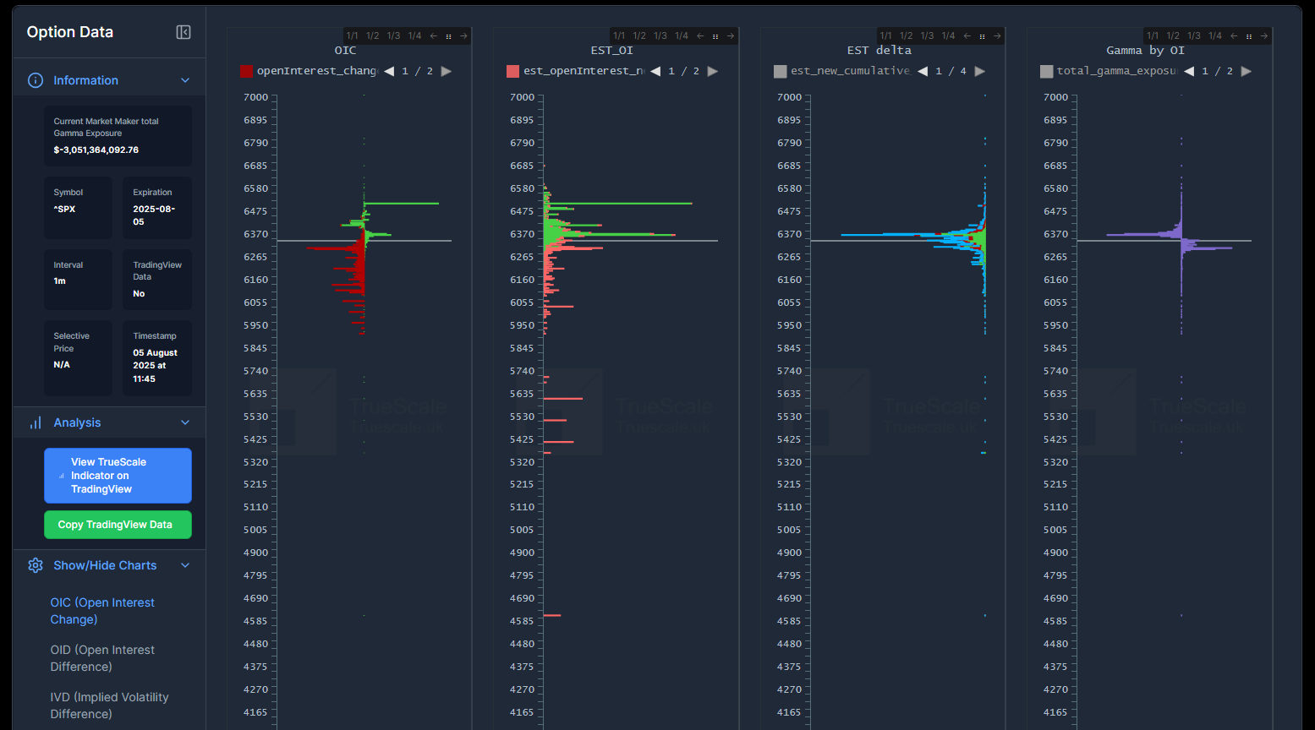Screen dimensions: 1315x730
Task: Click the red est_openInterest color swatch
Action: [x=512, y=71]
